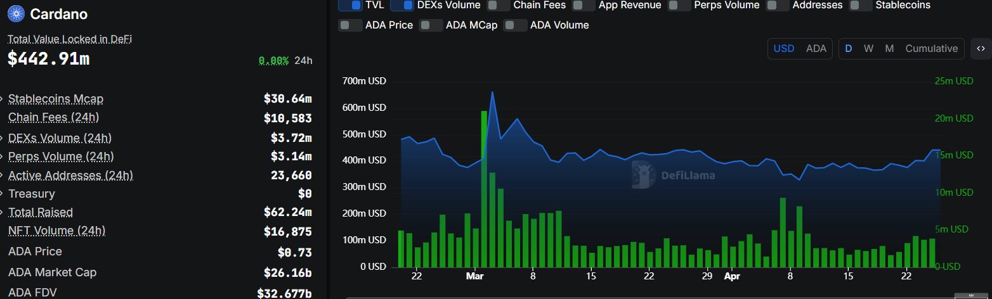Click the Total Value Locked in DeFi label

point(70,39)
